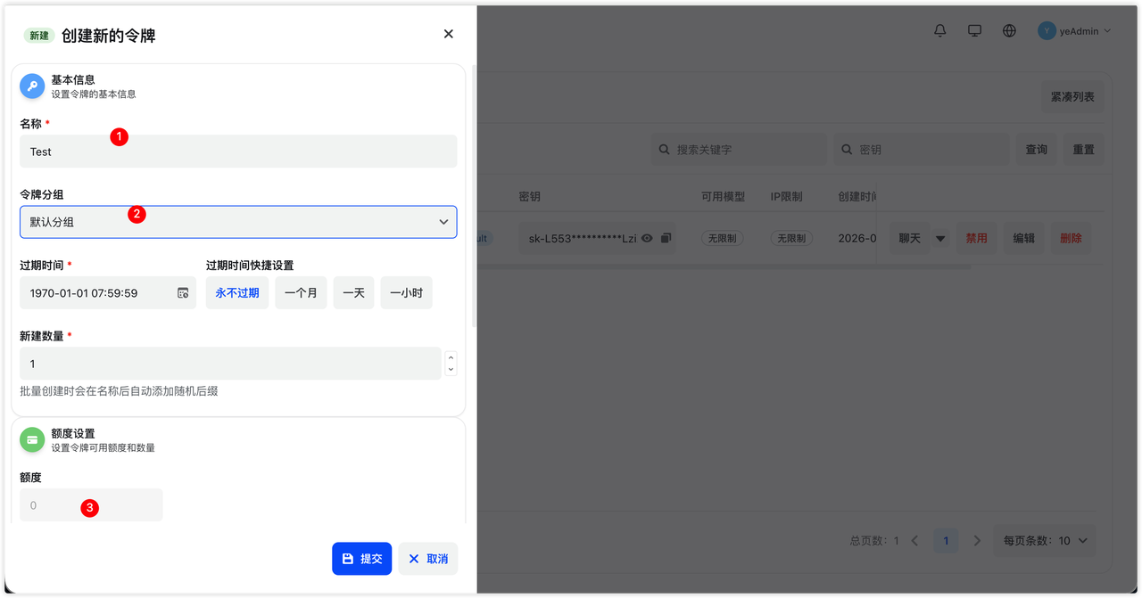Select page 1 in pagination

[946, 540]
